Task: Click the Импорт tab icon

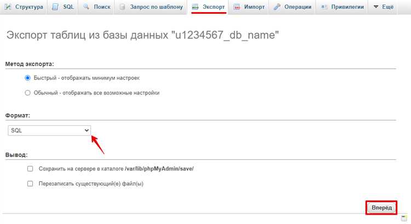Action: click(x=237, y=7)
